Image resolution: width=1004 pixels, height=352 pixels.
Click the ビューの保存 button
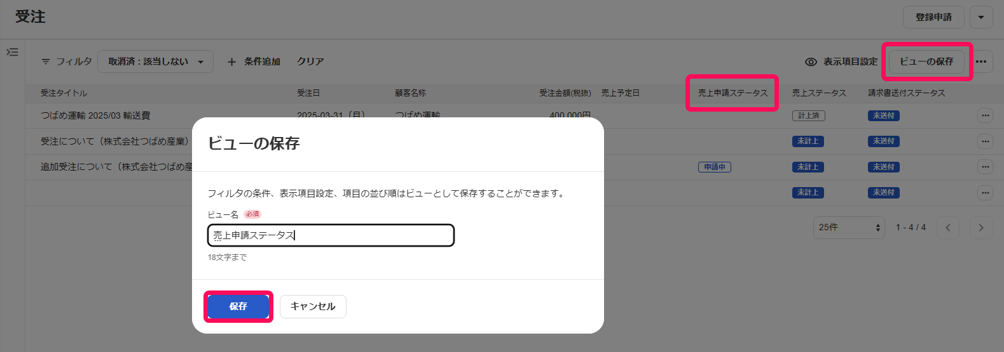coord(926,62)
